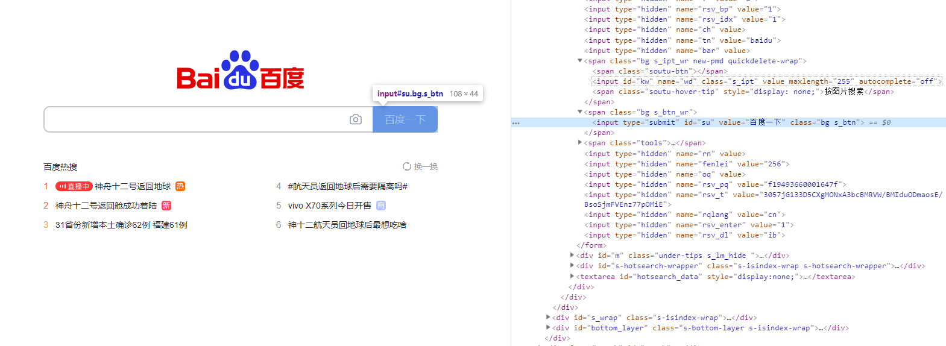Select hidden input rsv_pq line
Screen dimensions: 946x346
715,184
